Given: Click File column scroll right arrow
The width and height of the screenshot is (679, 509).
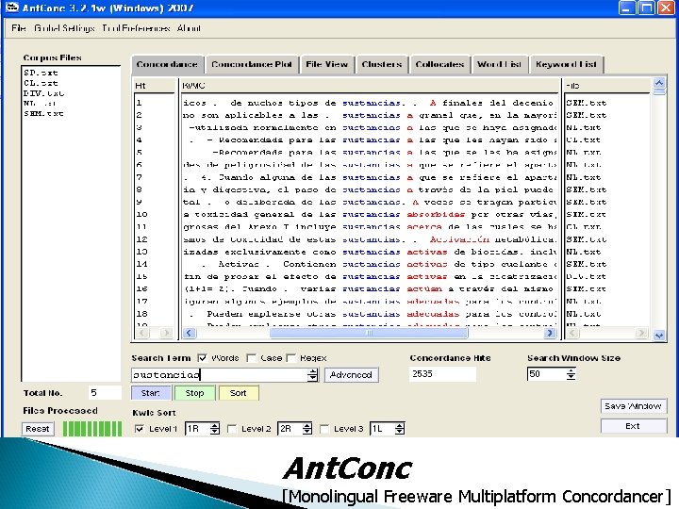Looking at the screenshot, I should 641,333.
